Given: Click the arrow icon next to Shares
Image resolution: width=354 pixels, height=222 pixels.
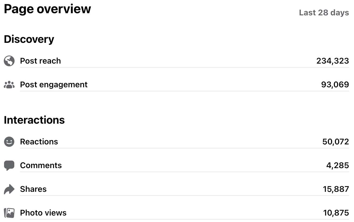Looking at the screenshot, I should pyautogui.click(x=9, y=189).
